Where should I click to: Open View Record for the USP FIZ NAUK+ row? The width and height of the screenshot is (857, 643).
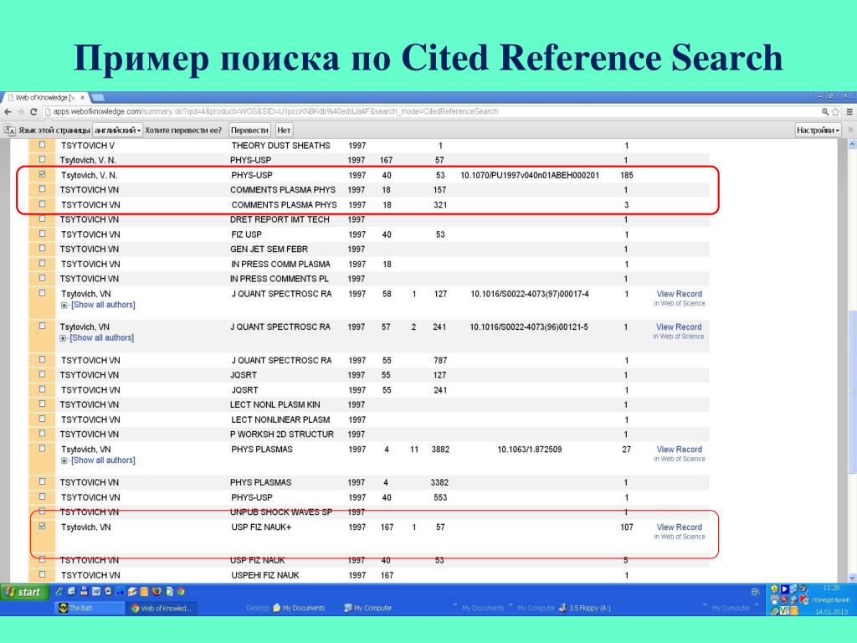pos(679,527)
